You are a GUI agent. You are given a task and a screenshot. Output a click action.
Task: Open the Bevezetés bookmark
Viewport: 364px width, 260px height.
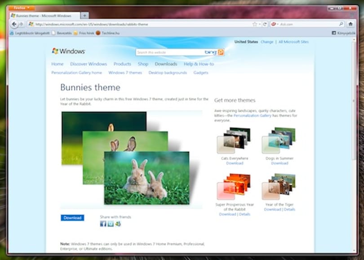62,33
